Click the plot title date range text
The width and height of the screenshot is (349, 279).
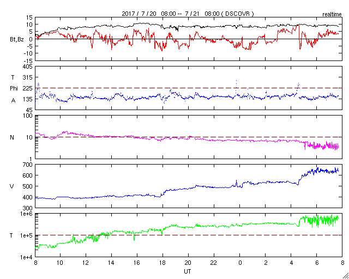coord(188,14)
